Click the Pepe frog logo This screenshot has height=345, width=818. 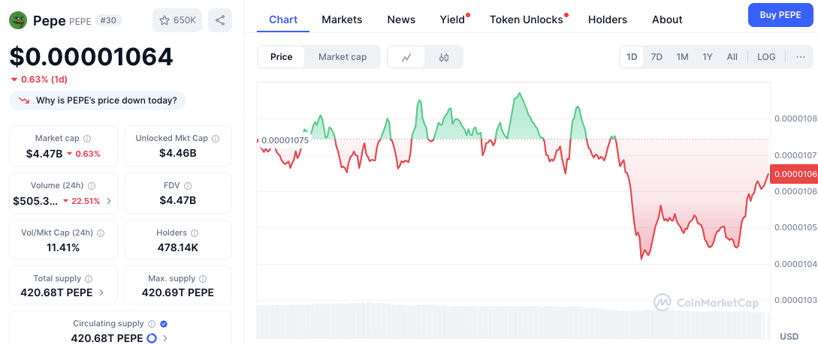18,20
